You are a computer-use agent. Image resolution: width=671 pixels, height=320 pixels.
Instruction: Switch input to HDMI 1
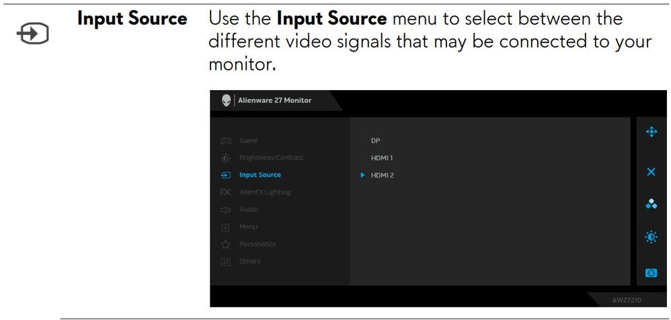click(x=382, y=158)
